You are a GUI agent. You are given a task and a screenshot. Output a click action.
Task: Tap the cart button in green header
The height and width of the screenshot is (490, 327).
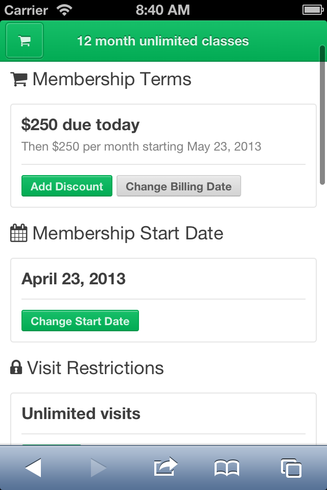(x=25, y=41)
